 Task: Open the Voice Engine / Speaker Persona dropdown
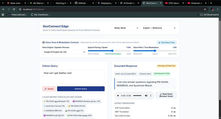coord(64,52)
